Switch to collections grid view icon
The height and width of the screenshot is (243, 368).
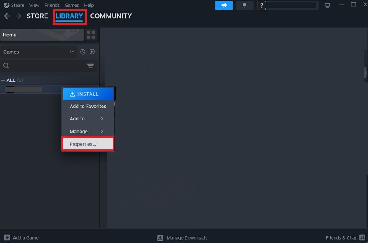tap(90, 35)
